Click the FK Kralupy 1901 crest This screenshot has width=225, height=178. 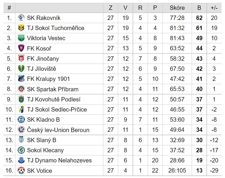tap(21, 79)
